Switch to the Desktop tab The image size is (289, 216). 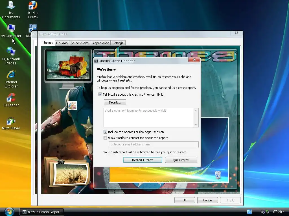click(x=62, y=43)
